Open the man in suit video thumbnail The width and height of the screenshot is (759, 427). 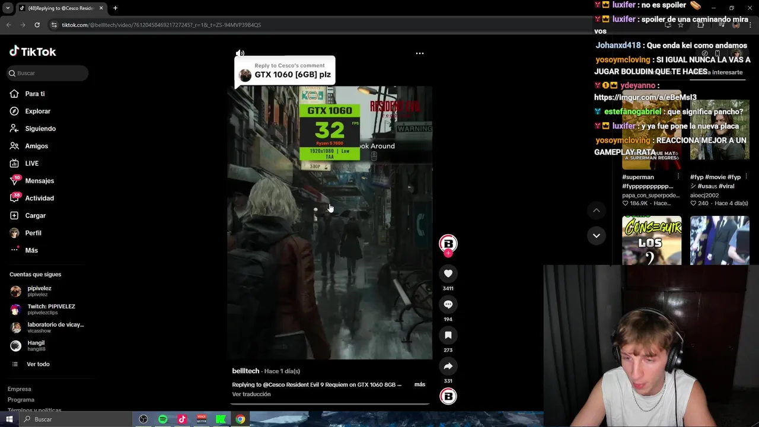point(720,240)
